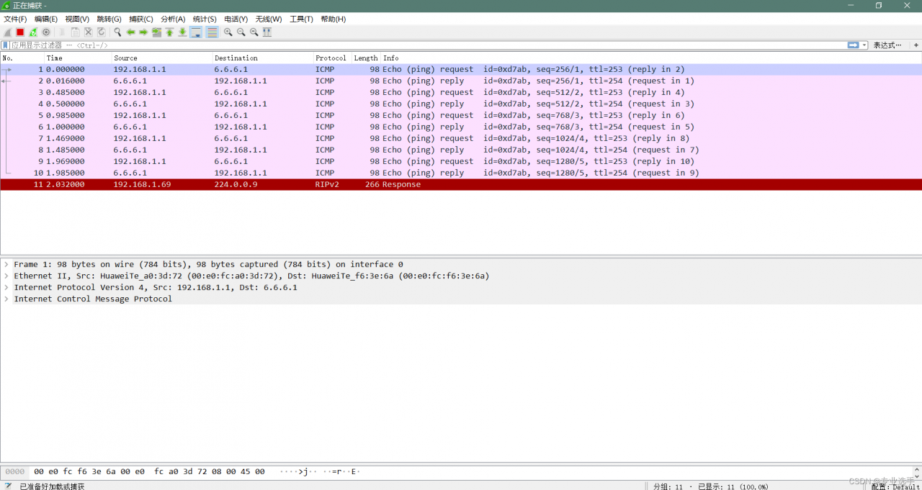Reset text to normal size
Viewport: 922px width, 490px height.
(254, 32)
